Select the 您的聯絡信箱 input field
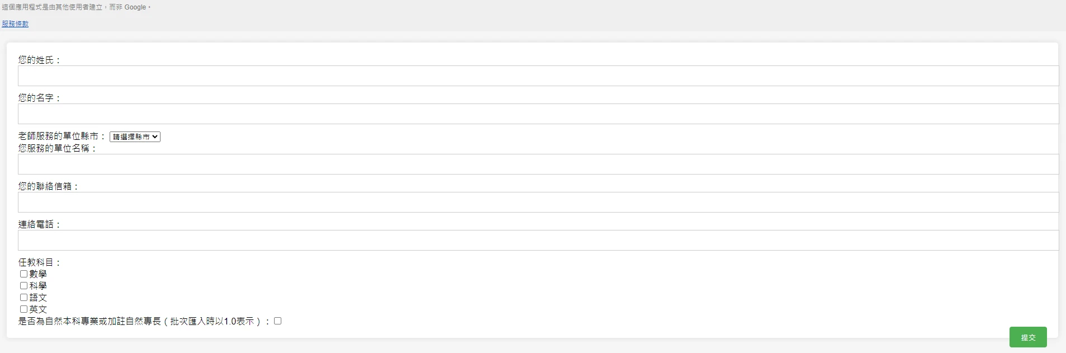This screenshot has width=1066, height=353. (538, 203)
